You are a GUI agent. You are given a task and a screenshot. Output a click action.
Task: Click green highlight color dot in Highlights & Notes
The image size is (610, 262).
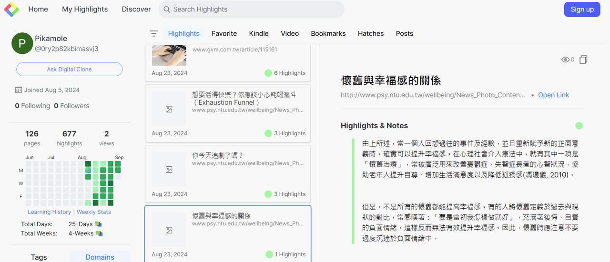point(579,126)
